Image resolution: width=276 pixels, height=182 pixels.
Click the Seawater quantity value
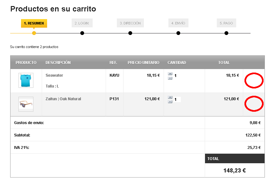pos(175,76)
